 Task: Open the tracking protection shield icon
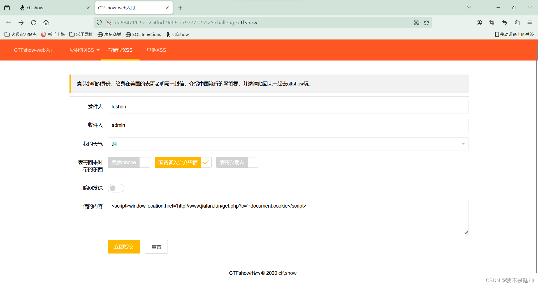pos(99,23)
